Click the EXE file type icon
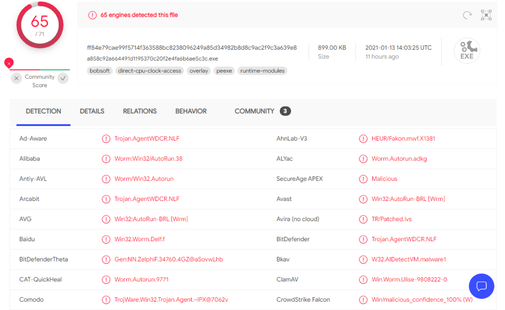The height and width of the screenshot is (310, 505). click(466, 51)
